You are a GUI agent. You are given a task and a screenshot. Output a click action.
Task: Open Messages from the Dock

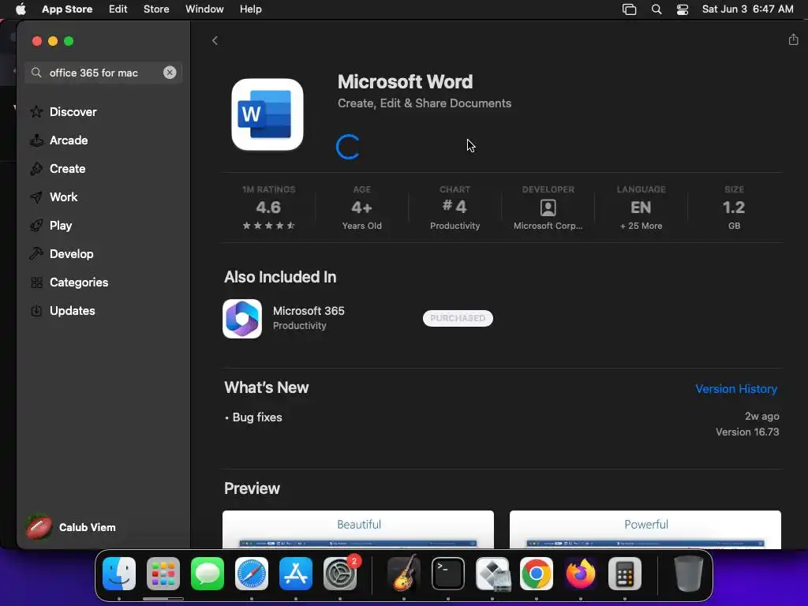tap(208, 574)
